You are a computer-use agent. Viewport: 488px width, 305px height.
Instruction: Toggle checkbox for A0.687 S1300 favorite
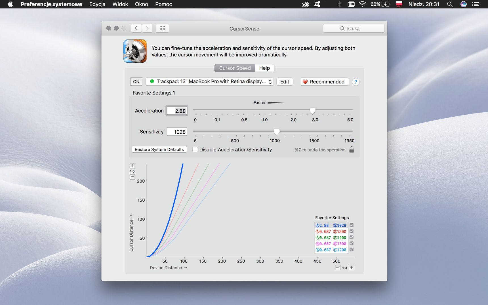(x=352, y=243)
